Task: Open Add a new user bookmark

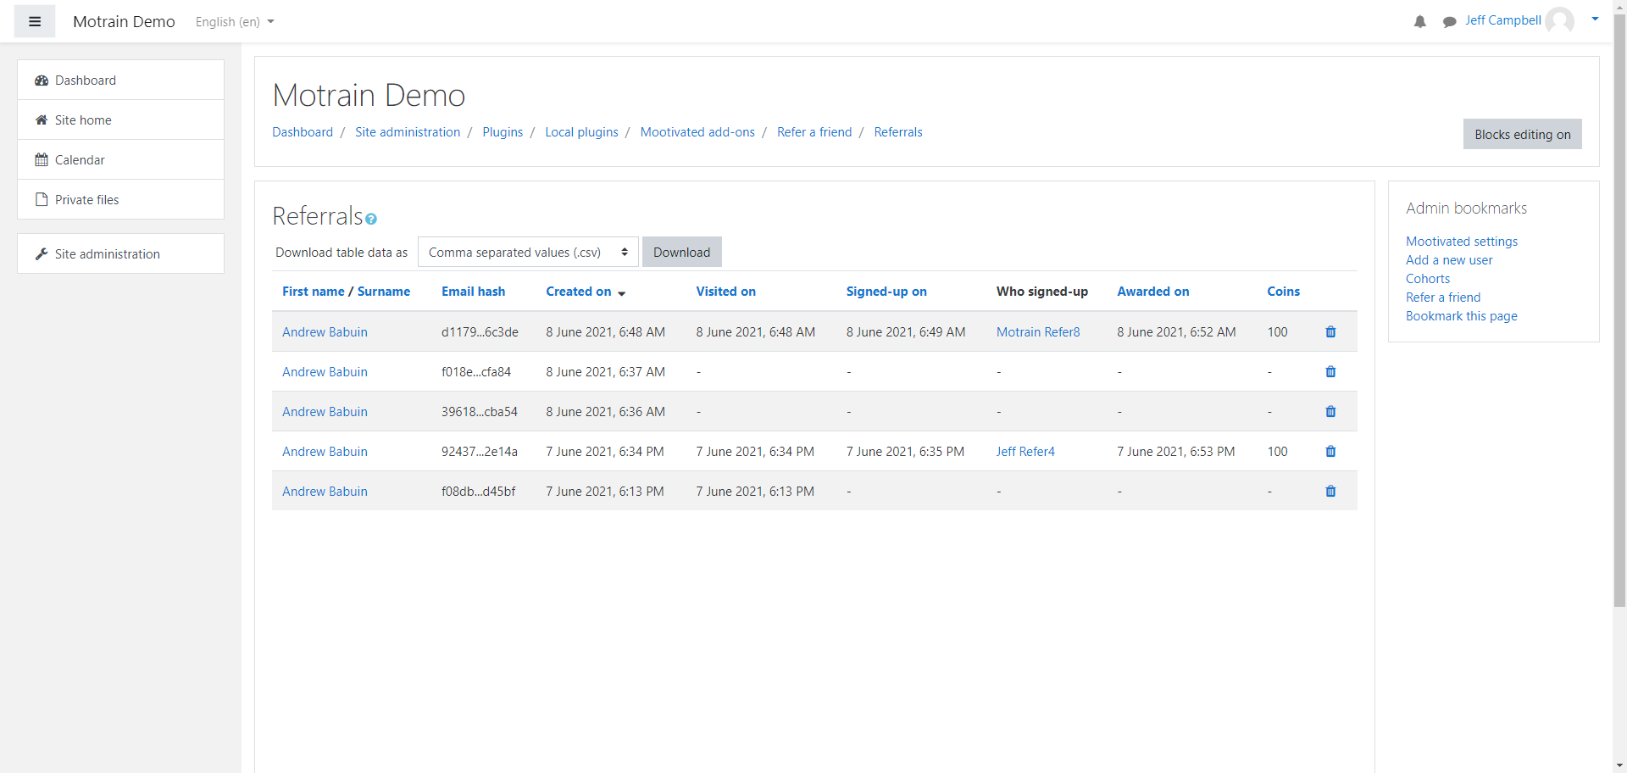Action: tap(1449, 260)
